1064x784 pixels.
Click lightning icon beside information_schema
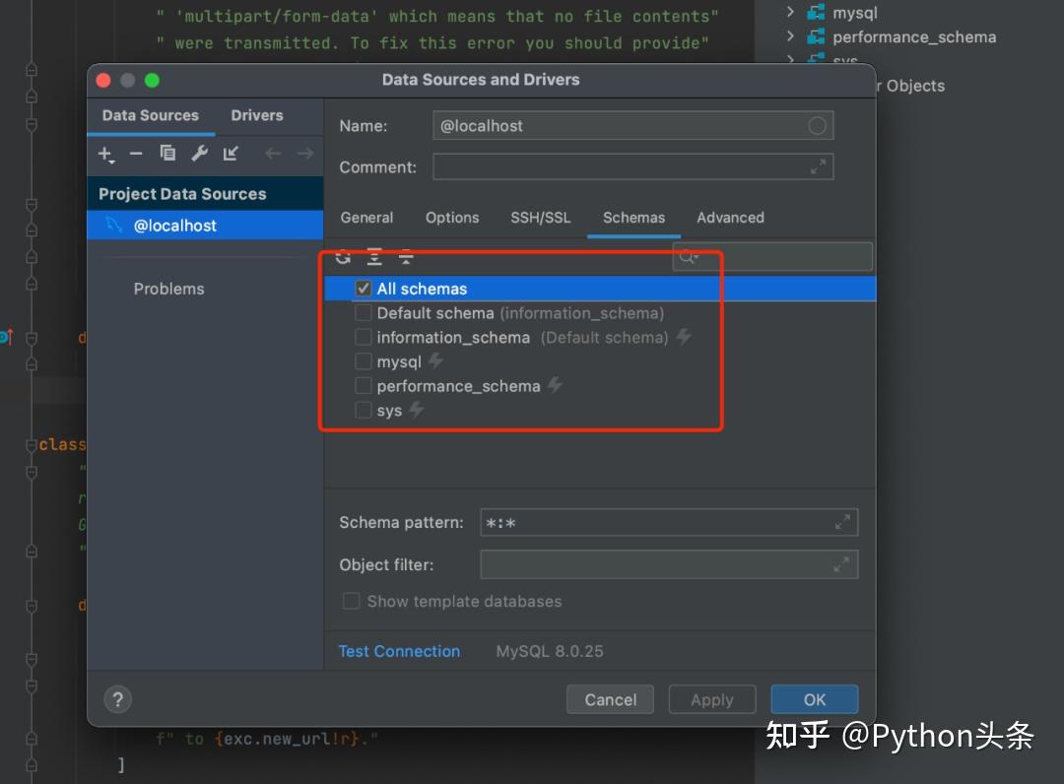point(684,337)
